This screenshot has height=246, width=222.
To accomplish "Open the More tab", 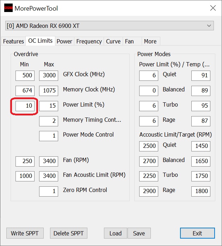I will (151, 41).
